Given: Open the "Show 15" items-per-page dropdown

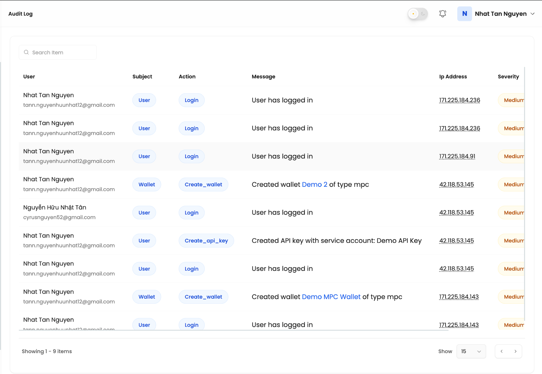Looking at the screenshot, I should click(x=471, y=351).
